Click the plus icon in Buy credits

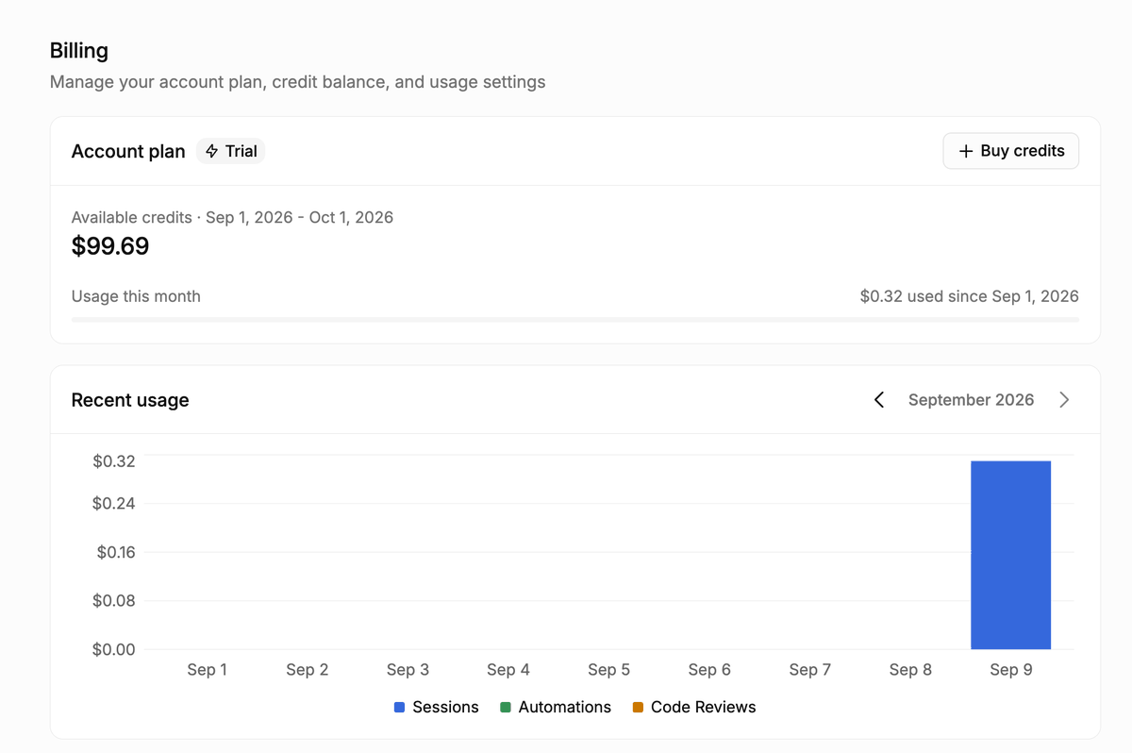965,151
